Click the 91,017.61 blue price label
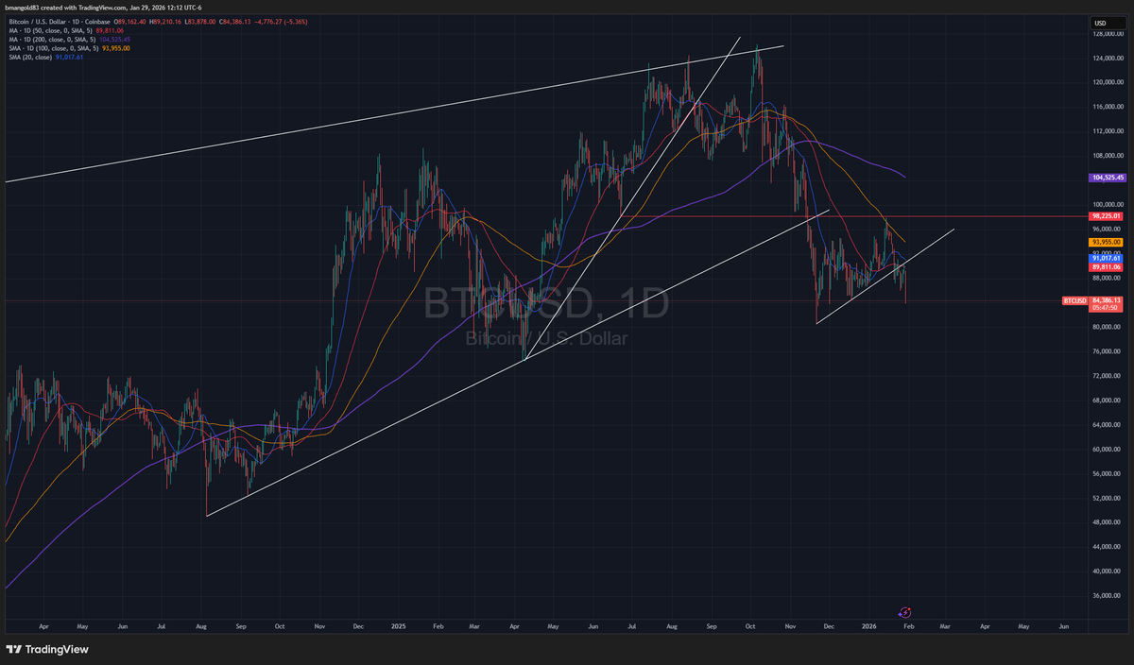Image resolution: width=1134 pixels, height=665 pixels. [x=1105, y=258]
